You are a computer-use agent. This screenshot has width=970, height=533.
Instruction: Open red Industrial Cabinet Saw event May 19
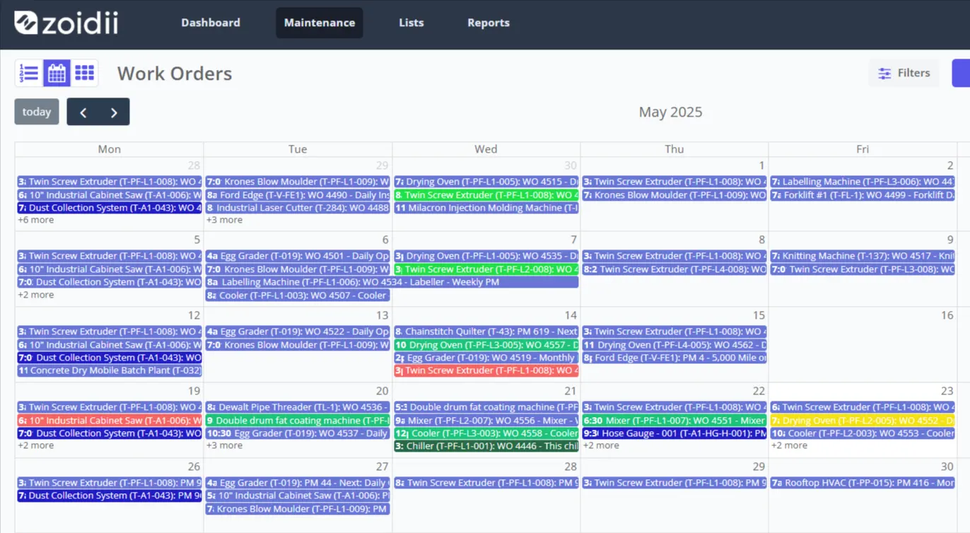click(x=110, y=421)
